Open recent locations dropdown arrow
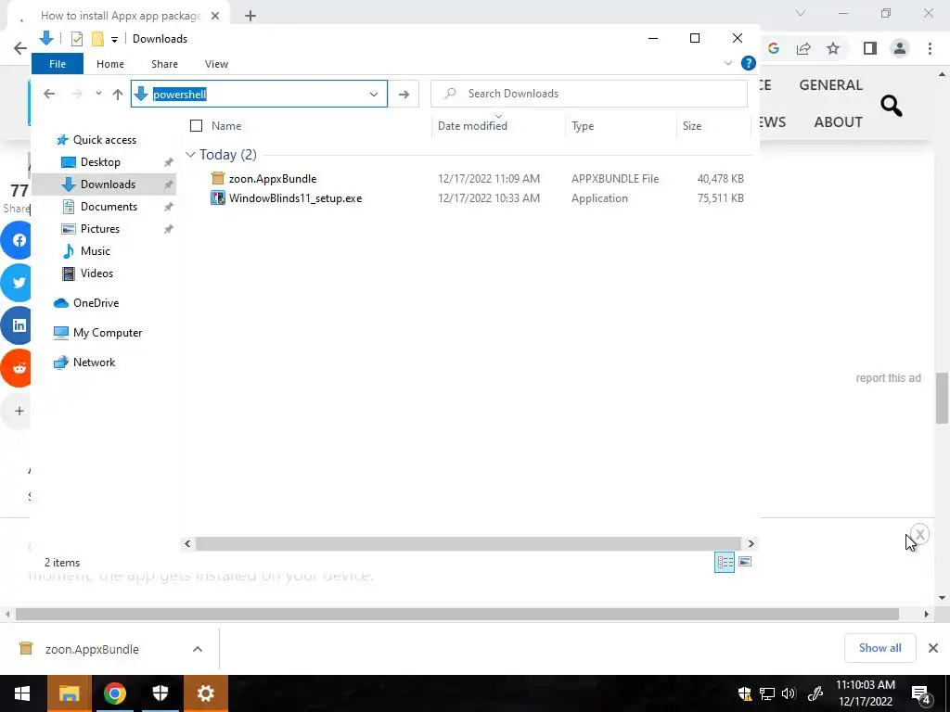The image size is (950, 712). (98, 94)
